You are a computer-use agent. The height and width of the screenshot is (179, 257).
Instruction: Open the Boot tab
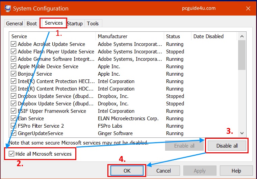32,24
